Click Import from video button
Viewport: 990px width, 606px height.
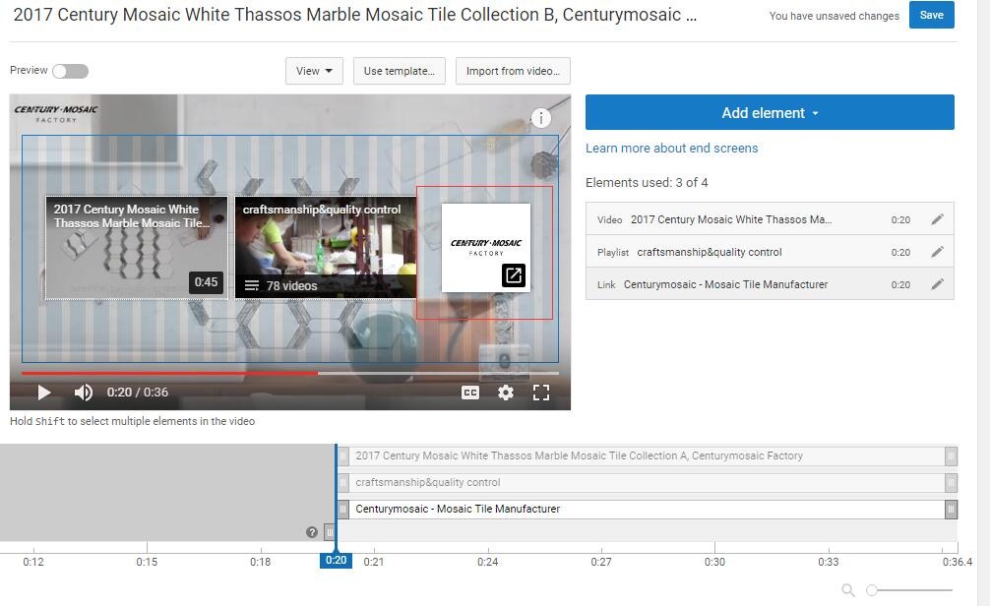pyautogui.click(x=513, y=71)
